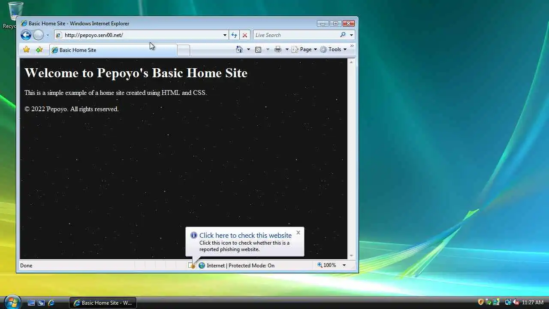This screenshot has height=309, width=549.
Task: Open the recent pages dropdown arrow
Action: [48, 35]
